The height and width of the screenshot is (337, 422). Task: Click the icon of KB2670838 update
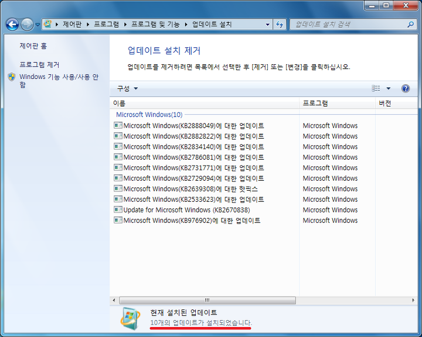118,209
